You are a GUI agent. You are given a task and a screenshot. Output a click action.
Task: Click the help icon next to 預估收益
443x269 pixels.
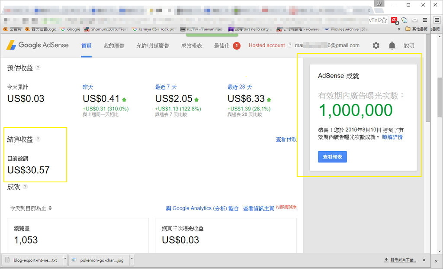38,68
